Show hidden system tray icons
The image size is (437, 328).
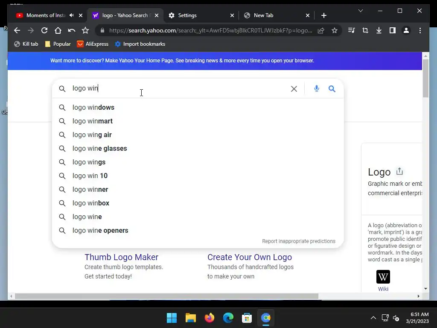373,318
